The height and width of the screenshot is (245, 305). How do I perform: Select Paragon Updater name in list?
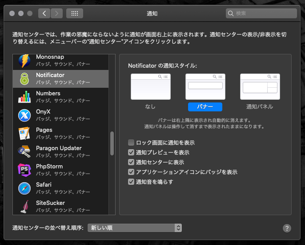pyautogui.click(x=59, y=148)
